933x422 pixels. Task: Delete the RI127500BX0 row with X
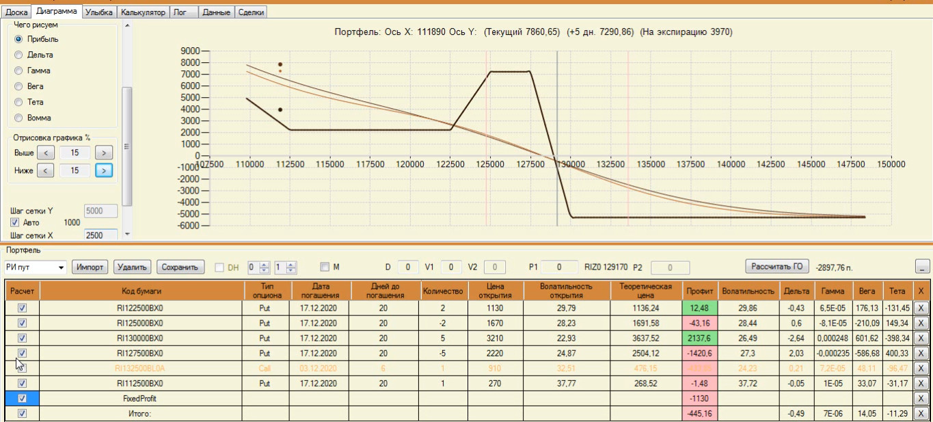click(921, 353)
